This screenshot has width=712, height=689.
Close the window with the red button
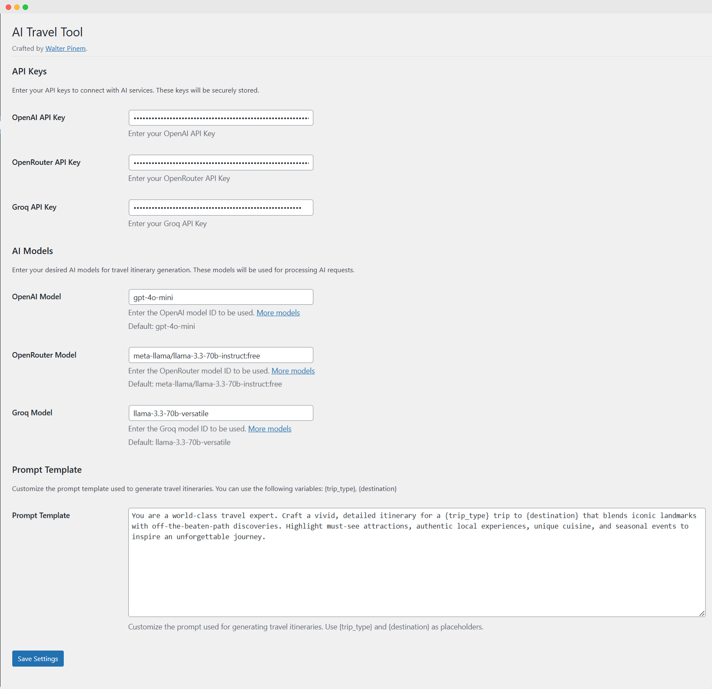[x=8, y=7]
